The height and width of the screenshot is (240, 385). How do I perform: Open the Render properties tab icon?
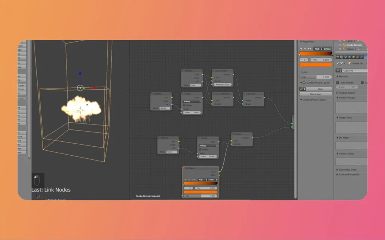[x=338, y=57]
